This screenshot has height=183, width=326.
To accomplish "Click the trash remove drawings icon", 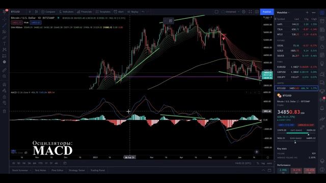I will coord(5,111).
